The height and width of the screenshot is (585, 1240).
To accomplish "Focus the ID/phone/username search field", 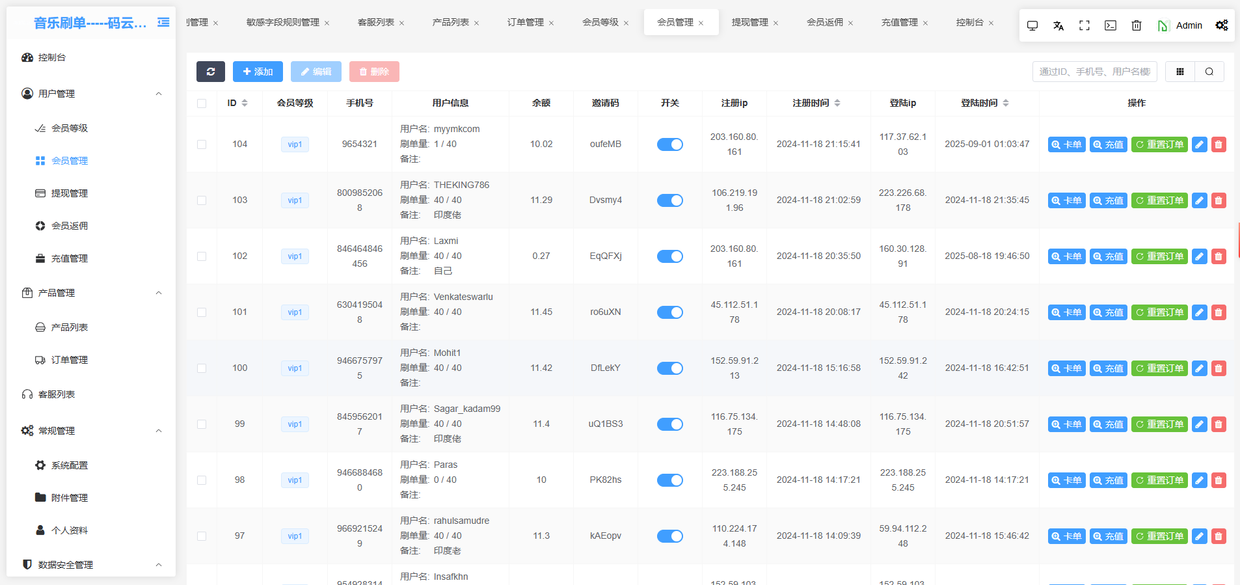I will point(1094,72).
